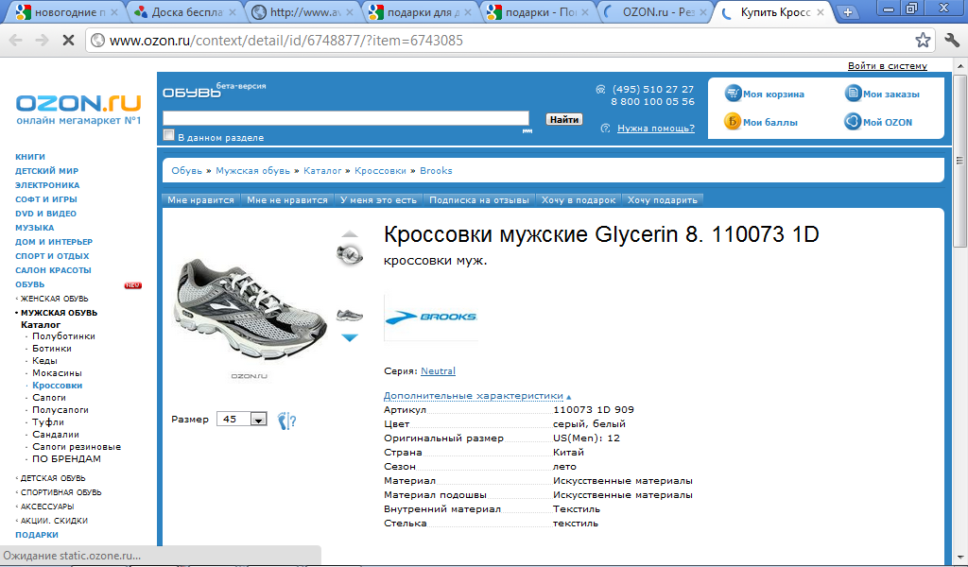Image resolution: width=968 pixels, height=567 pixels.
Task: Click the Найти search button
Action: click(564, 119)
